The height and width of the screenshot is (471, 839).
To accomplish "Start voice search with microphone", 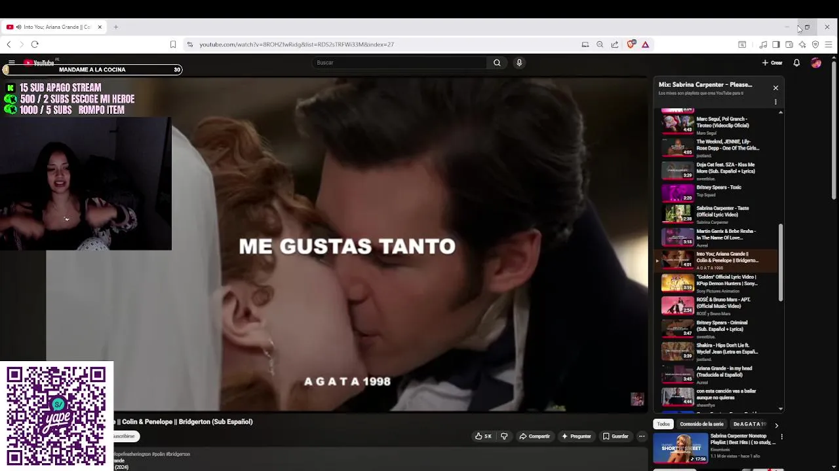I will click(x=519, y=63).
